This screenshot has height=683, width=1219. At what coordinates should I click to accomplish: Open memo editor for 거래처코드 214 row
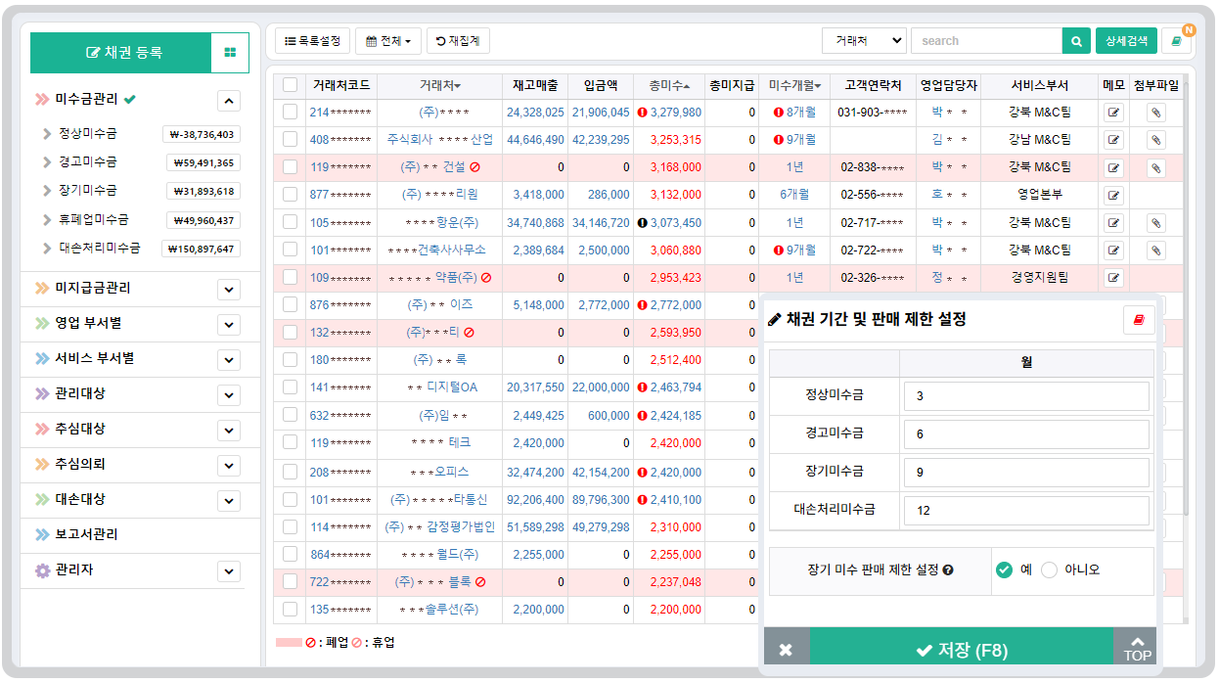[x=1112, y=113]
